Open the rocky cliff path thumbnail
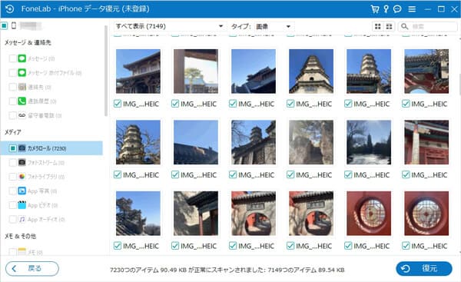Image resolution: width=461 pixels, height=282 pixels. pos(311,142)
